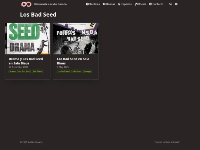Click the Bandas eye icon

[x=104, y=4]
